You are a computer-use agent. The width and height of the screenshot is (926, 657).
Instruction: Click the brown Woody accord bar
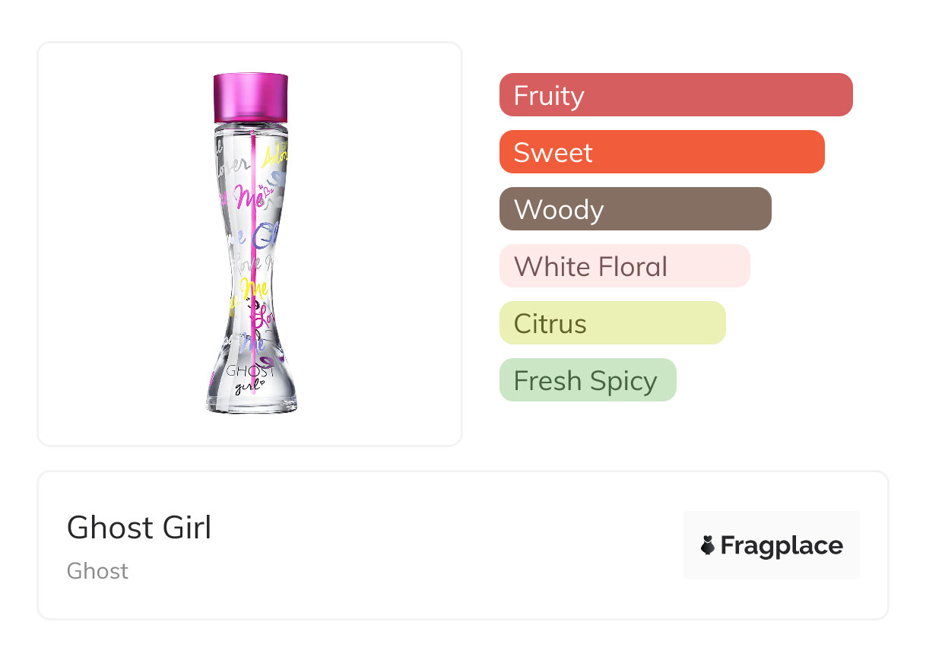pos(635,209)
